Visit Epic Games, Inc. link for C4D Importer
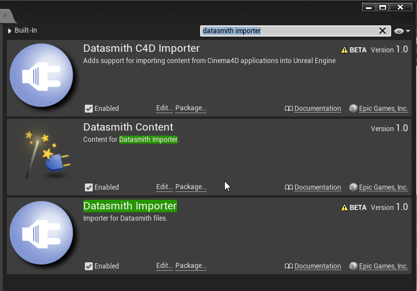The width and height of the screenshot is (417, 291). pos(383,109)
